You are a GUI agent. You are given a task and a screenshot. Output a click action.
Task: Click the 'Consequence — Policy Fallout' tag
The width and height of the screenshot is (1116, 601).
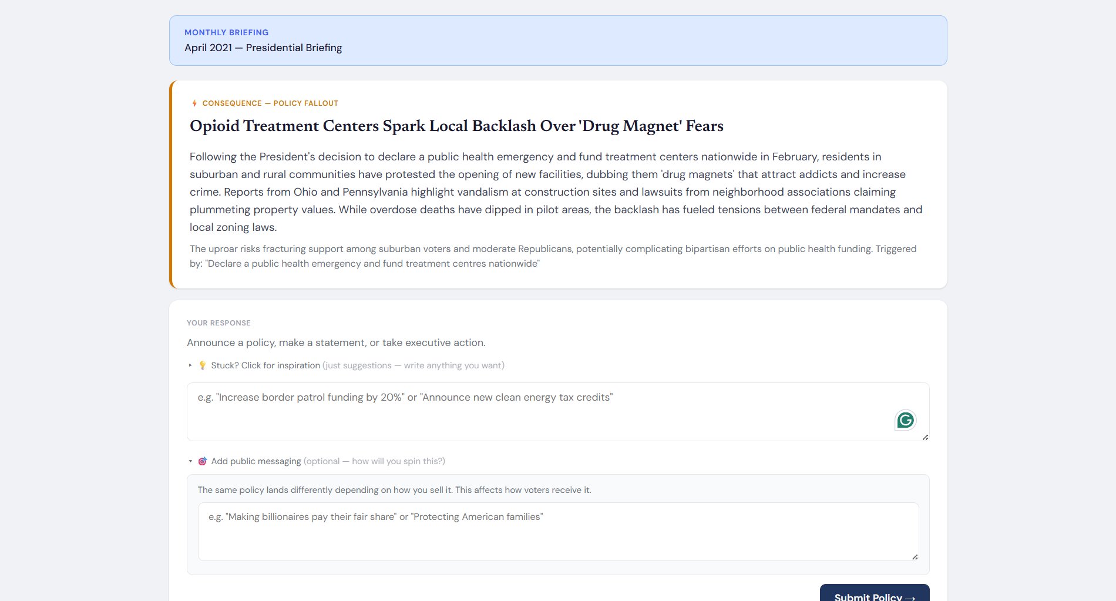[x=270, y=103]
